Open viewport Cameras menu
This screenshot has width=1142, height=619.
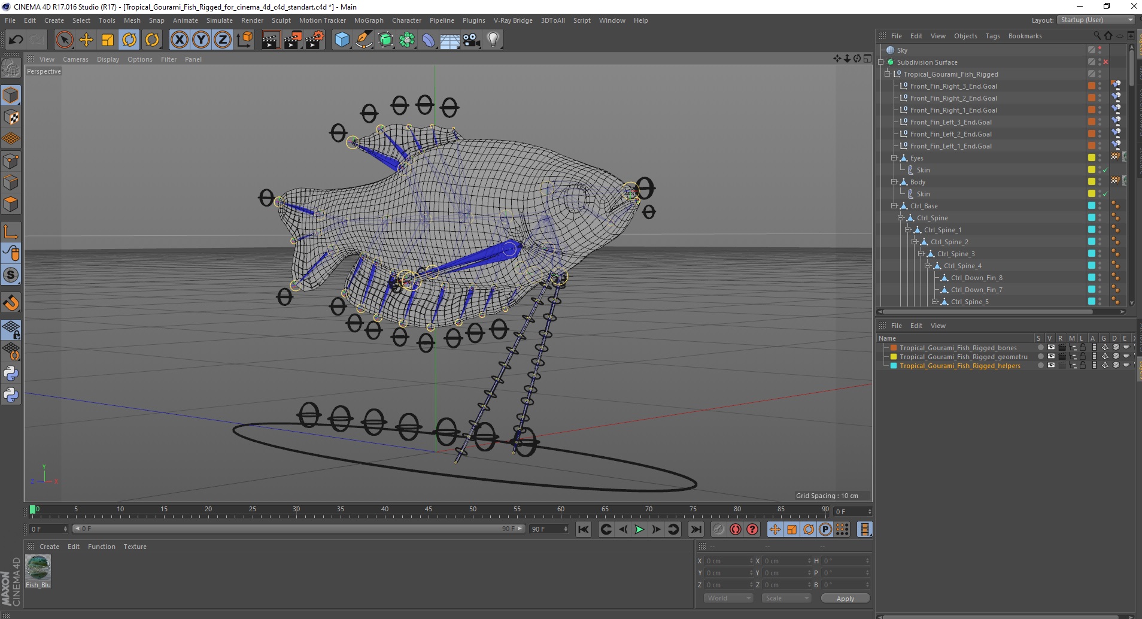click(75, 59)
